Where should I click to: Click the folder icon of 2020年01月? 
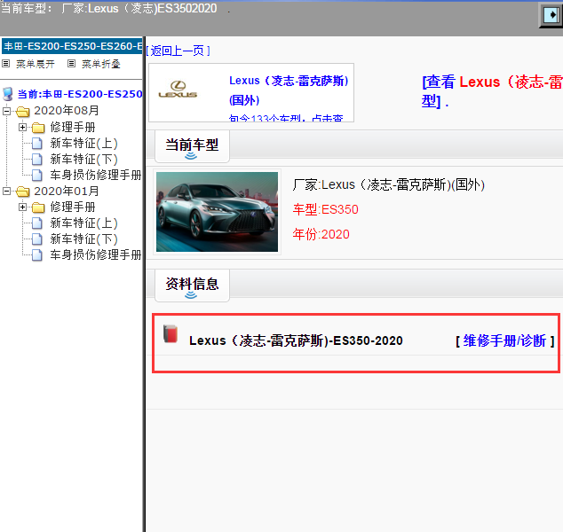coord(23,192)
